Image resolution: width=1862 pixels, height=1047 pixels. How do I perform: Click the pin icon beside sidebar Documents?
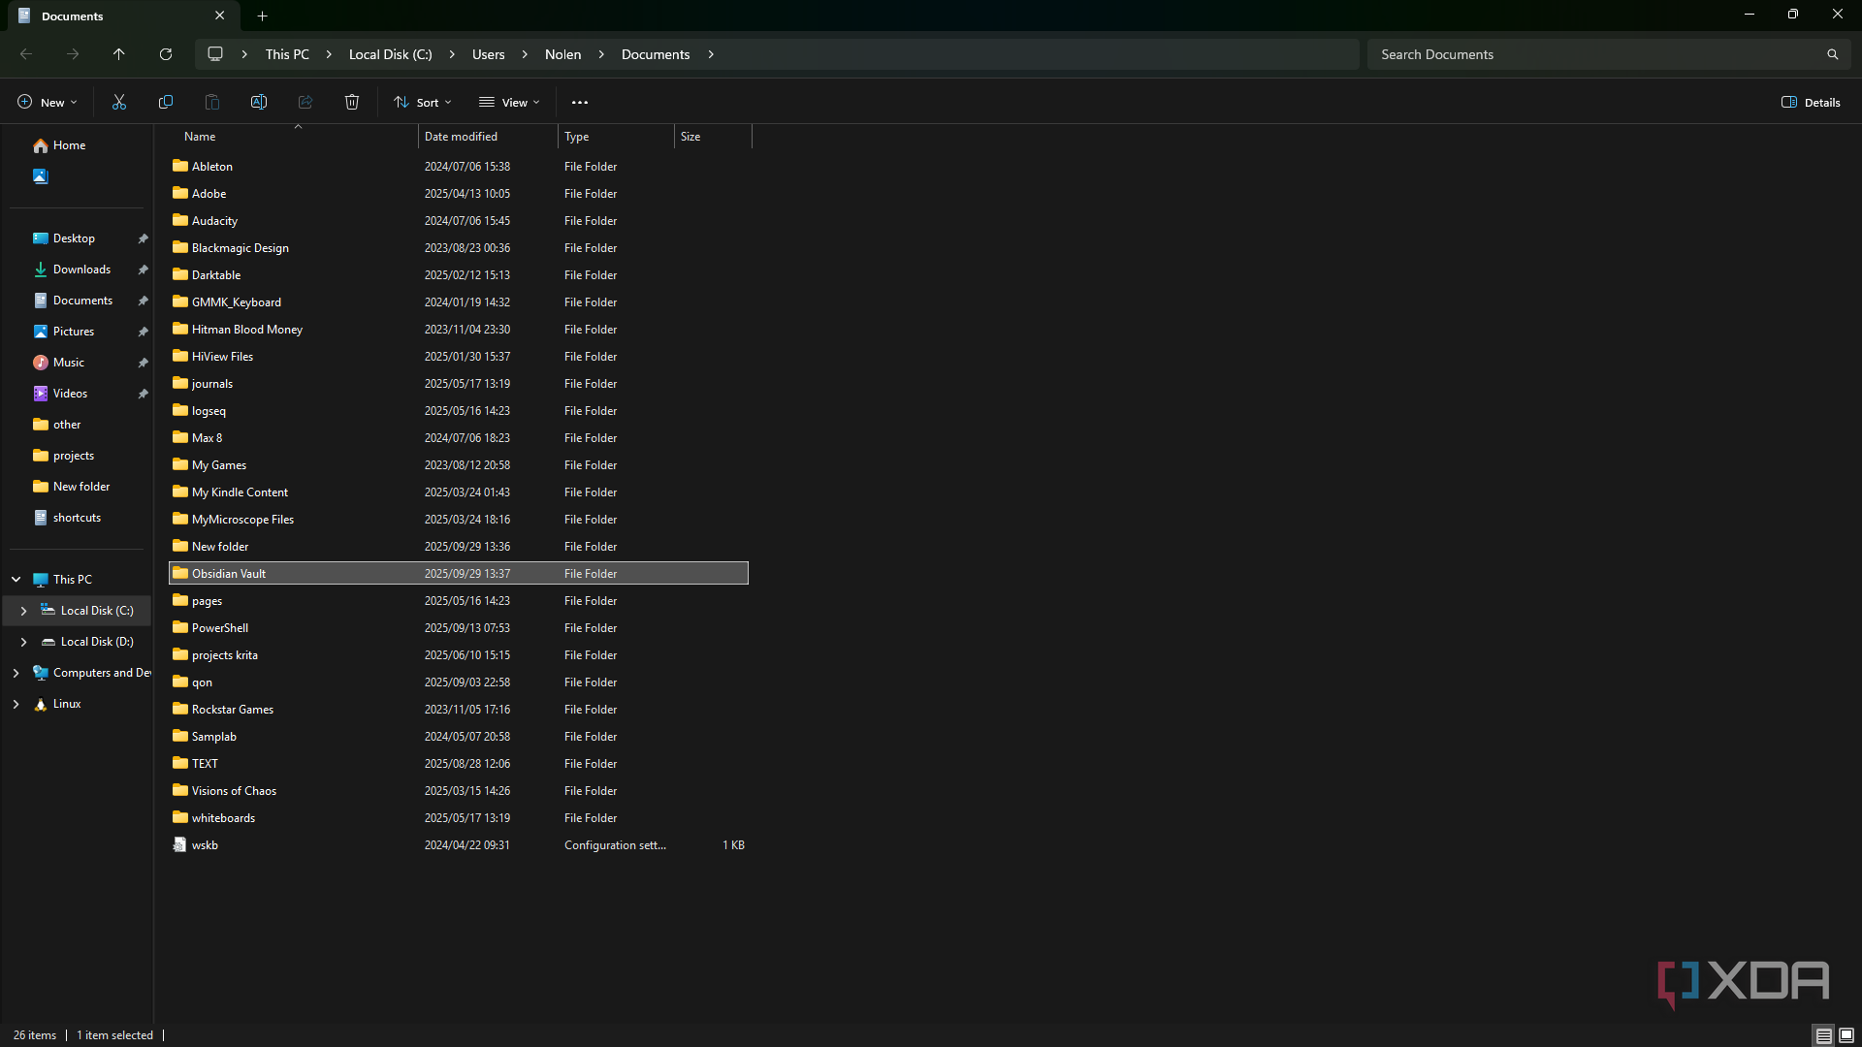pyautogui.click(x=143, y=301)
